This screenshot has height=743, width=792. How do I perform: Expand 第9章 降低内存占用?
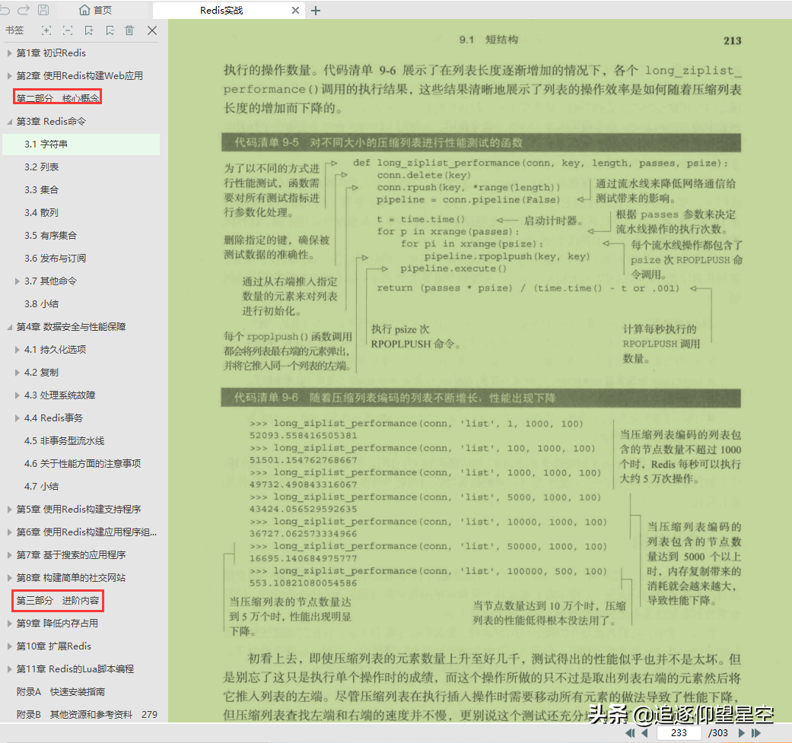coord(10,624)
